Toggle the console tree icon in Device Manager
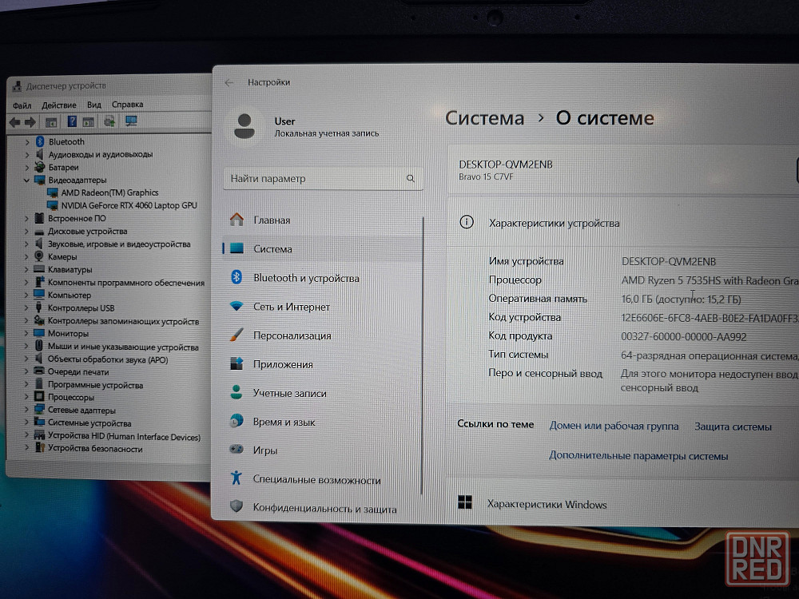This screenshot has height=599, width=799. tap(51, 122)
